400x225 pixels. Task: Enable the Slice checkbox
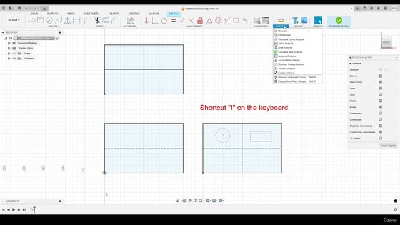[x=381, y=94]
